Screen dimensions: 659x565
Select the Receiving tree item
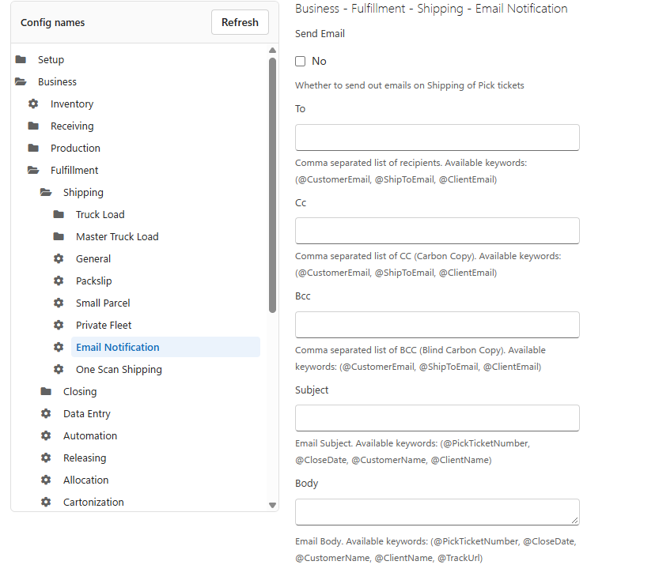coord(72,126)
